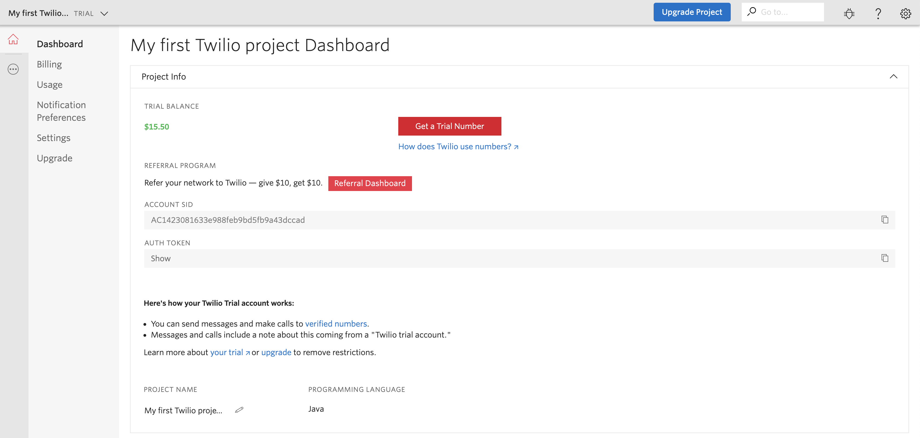The image size is (920, 438).
Task: Go to Dashboard in the sidebar
Action: click(x=60, y=44)
